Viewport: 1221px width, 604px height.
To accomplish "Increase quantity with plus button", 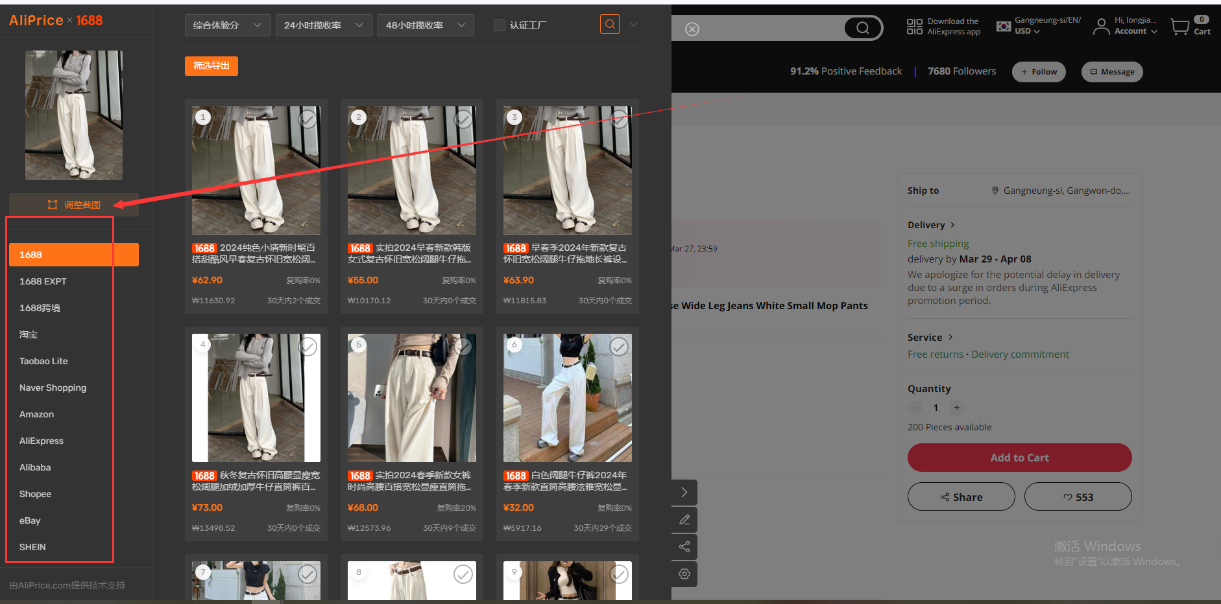I will [x=956, y=408].
